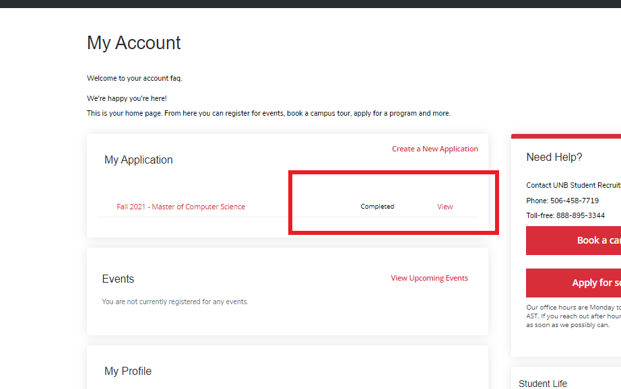This screenshot has width=621, height=389.
Task: Click the My Account page heading
Action: point(134,43)
